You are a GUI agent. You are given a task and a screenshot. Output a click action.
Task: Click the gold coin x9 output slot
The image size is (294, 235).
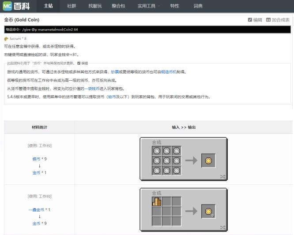click(x=208, y=211)
